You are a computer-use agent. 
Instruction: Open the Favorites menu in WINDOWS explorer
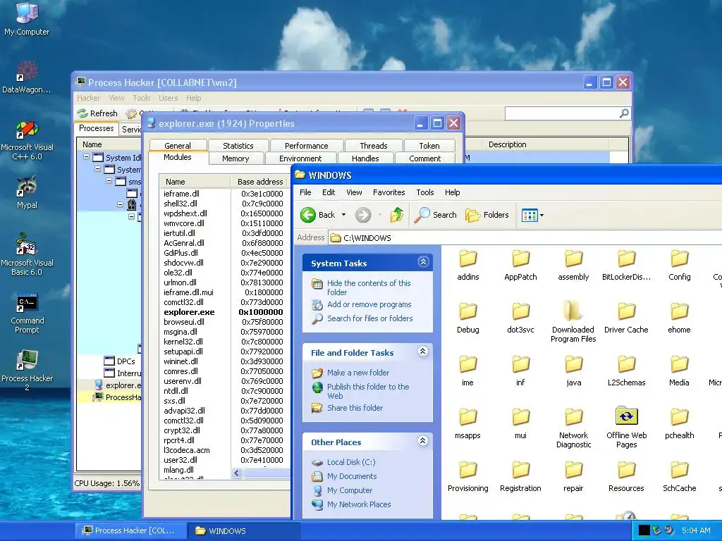388,192
